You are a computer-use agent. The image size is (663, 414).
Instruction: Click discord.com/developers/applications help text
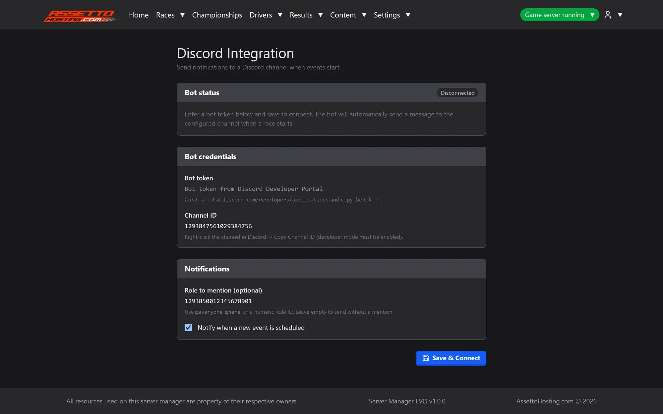coord(275,200)
